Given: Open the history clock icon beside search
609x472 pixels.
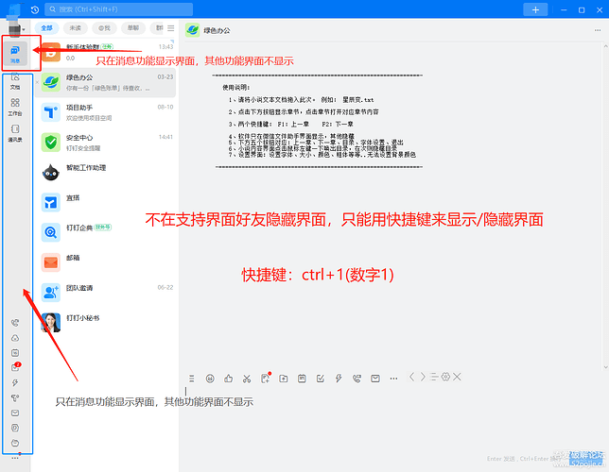Looking at the screenshot, I should click(x=35, y=9).
